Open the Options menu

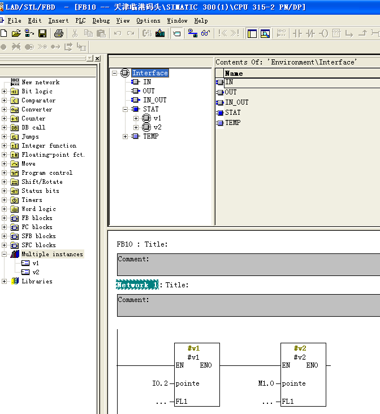(148, 20)
